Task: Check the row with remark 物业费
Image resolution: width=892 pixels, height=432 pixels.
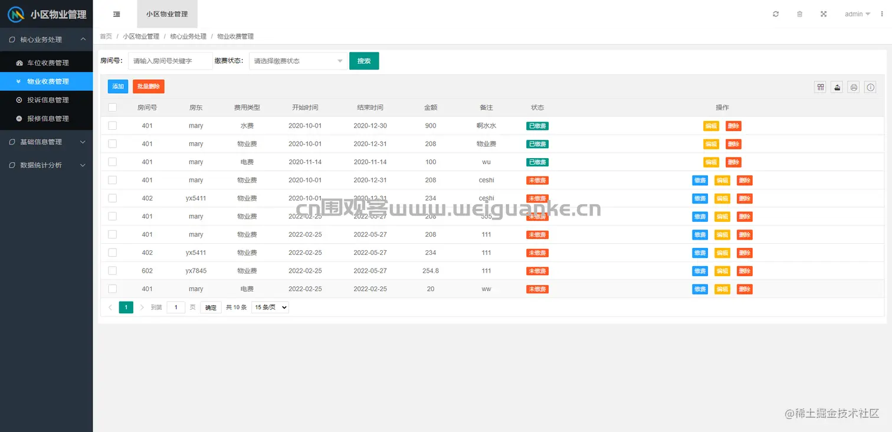Action: (x=113, y=144)
